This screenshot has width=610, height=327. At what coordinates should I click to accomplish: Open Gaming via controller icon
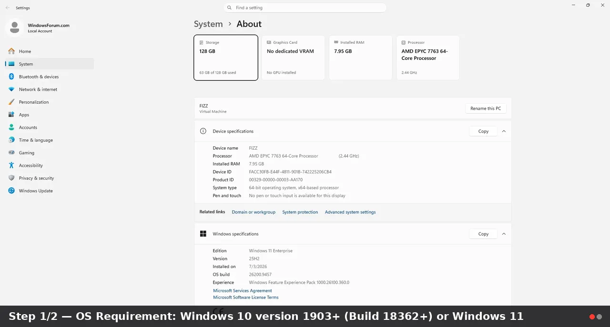[x=11, y=153]
